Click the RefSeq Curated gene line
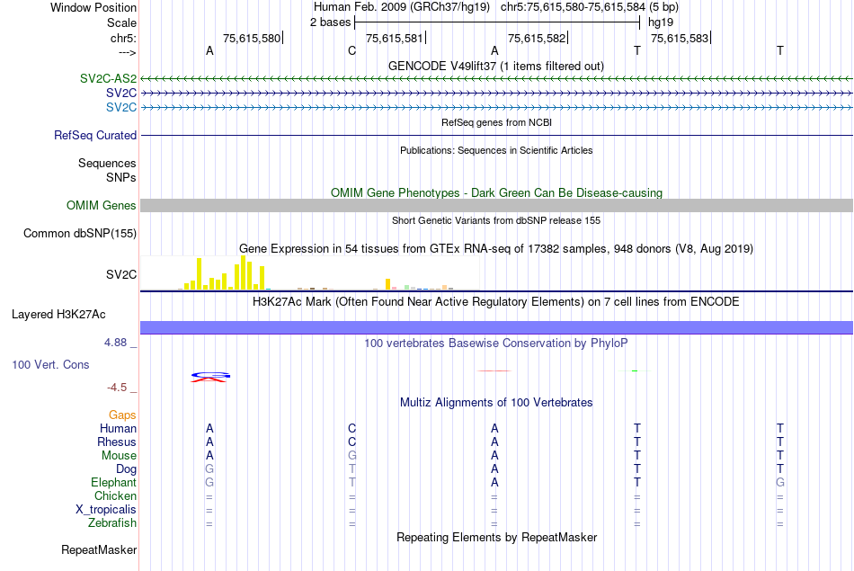The image size is (854, 571). coord(497,135)
